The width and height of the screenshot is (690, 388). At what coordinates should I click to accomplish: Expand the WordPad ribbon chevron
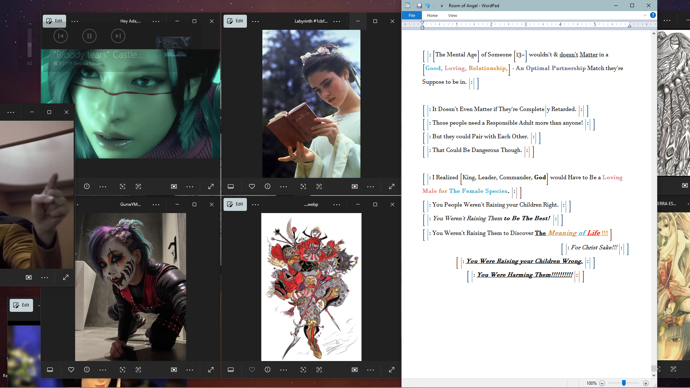point(645,15)
